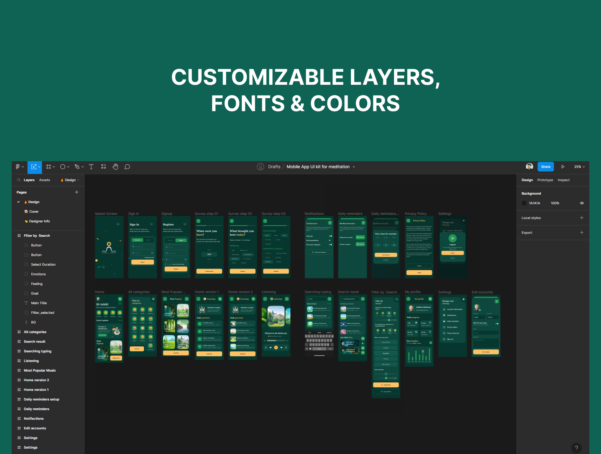Screen dimensions: 601x454
Task: Click the 1A1A1A background color swatch
Action: point(524,203)
